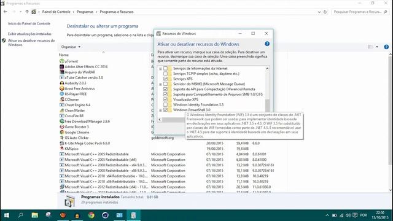Select the K-Lite Mega Codec Pack 6.6.0 row
The image size is (393, 221).
click(87, 143)
